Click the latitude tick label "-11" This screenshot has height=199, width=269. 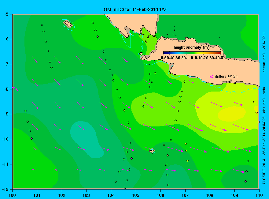pos(5,164)
